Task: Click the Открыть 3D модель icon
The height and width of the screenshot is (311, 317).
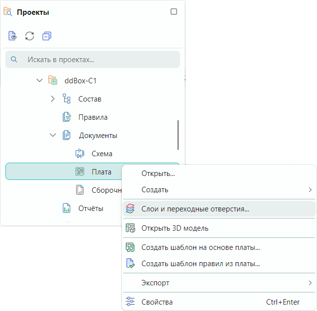Action: (x=130, y=228)
